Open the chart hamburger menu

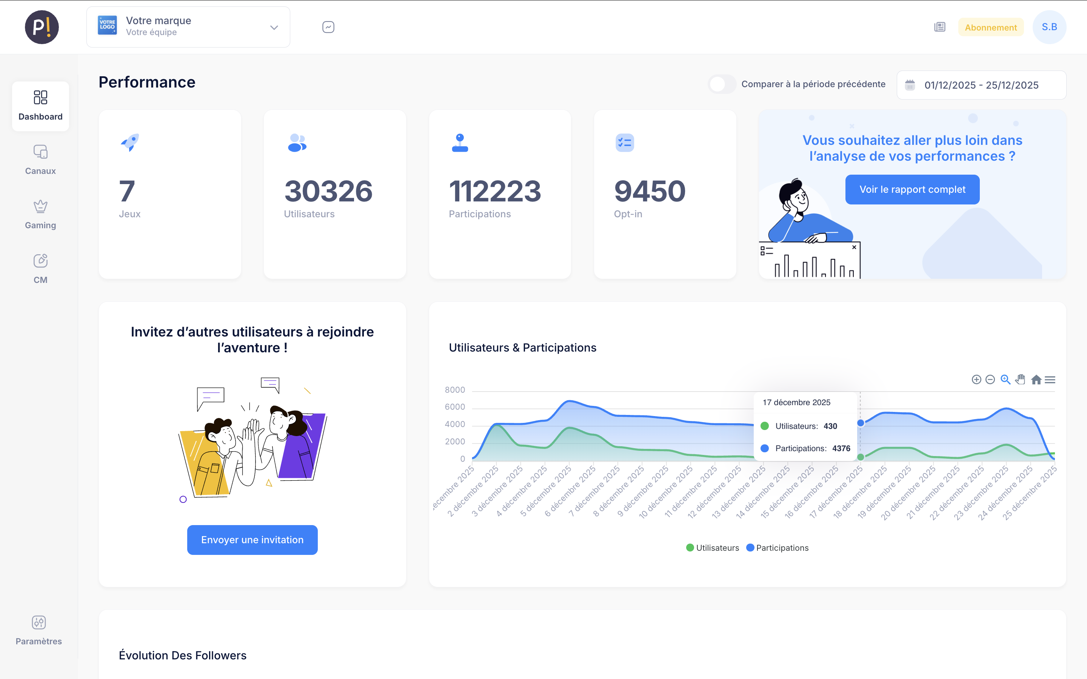click(x=1050, y=379)
